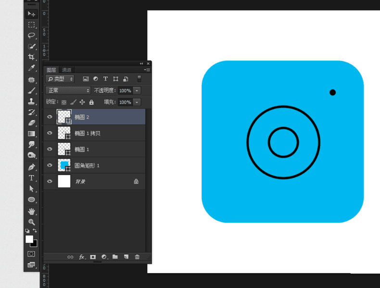Select the Hand tool

pos(31,212)
